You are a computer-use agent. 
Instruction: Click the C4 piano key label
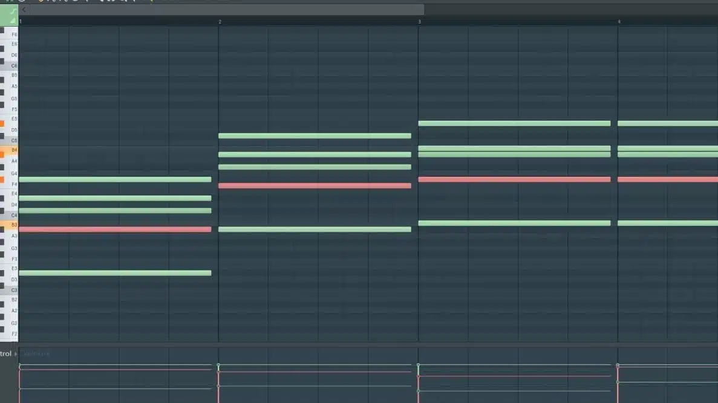14,216
